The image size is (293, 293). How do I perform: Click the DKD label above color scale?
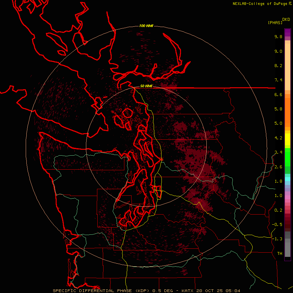tap(286, 20)
